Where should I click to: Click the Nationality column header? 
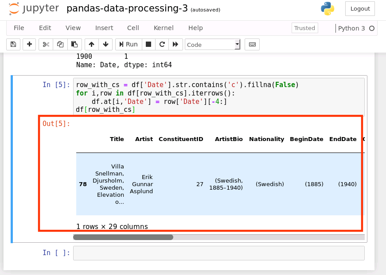coord(267,139)
